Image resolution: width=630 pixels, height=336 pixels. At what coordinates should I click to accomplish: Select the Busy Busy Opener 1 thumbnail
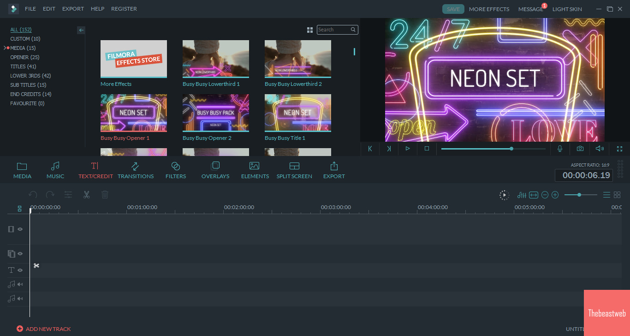[x=133, y=112]
